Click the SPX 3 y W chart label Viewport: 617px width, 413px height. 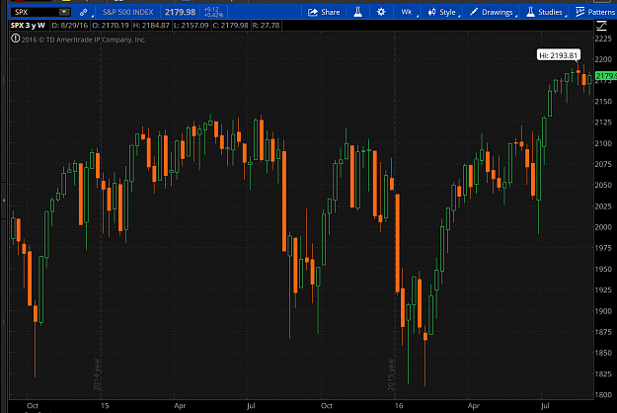tap(28, 26)
